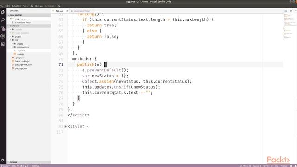Image resolution: width=297 pixels, height=167 pixels.
Task: Close App.vue in Open Editors list
Action: pos(11,19)
